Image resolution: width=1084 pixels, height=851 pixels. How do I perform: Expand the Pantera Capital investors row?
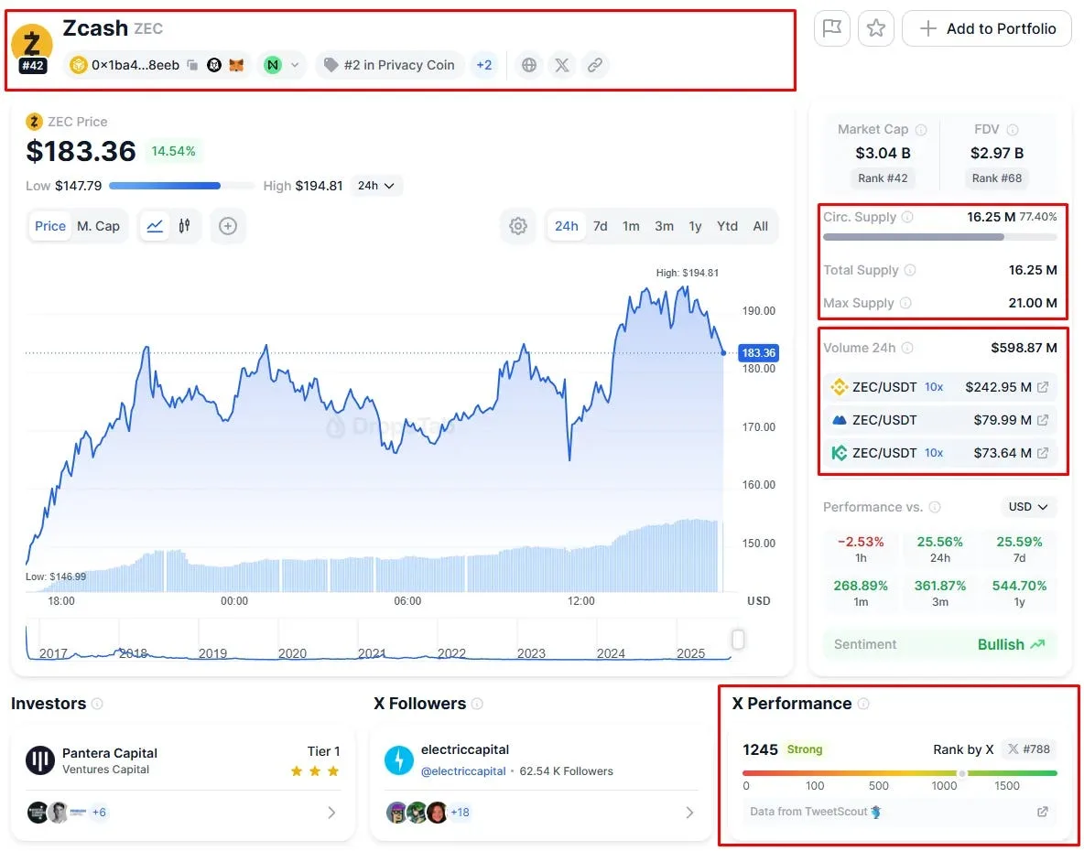[331, 813]
